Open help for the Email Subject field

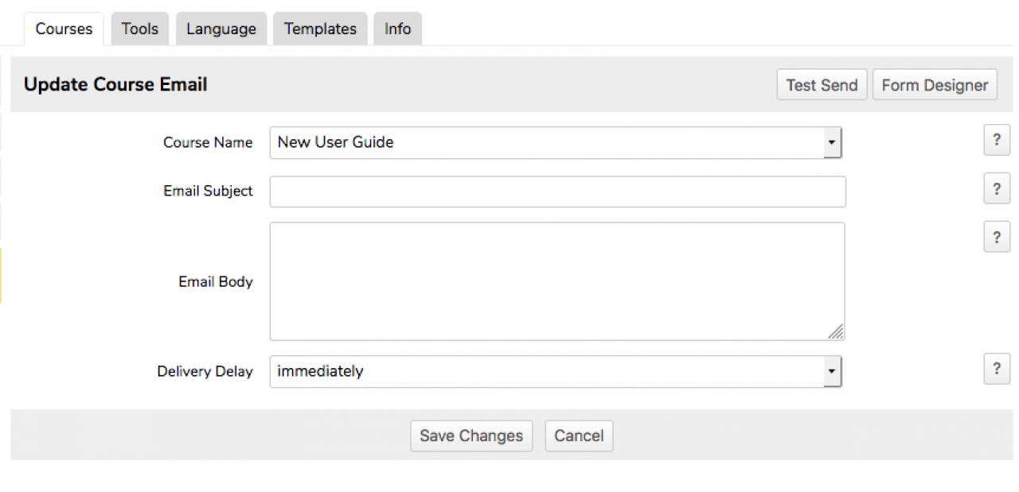click(997, 189)
